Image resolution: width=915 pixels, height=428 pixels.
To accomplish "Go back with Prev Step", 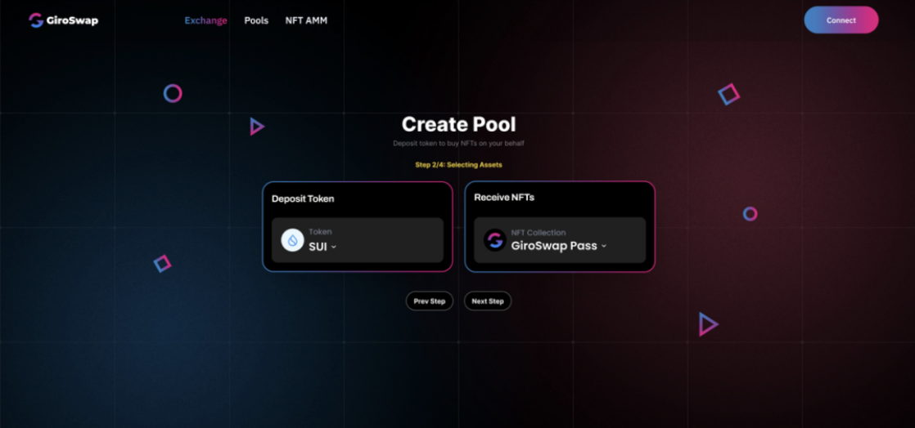I will (x=430, y=301).
